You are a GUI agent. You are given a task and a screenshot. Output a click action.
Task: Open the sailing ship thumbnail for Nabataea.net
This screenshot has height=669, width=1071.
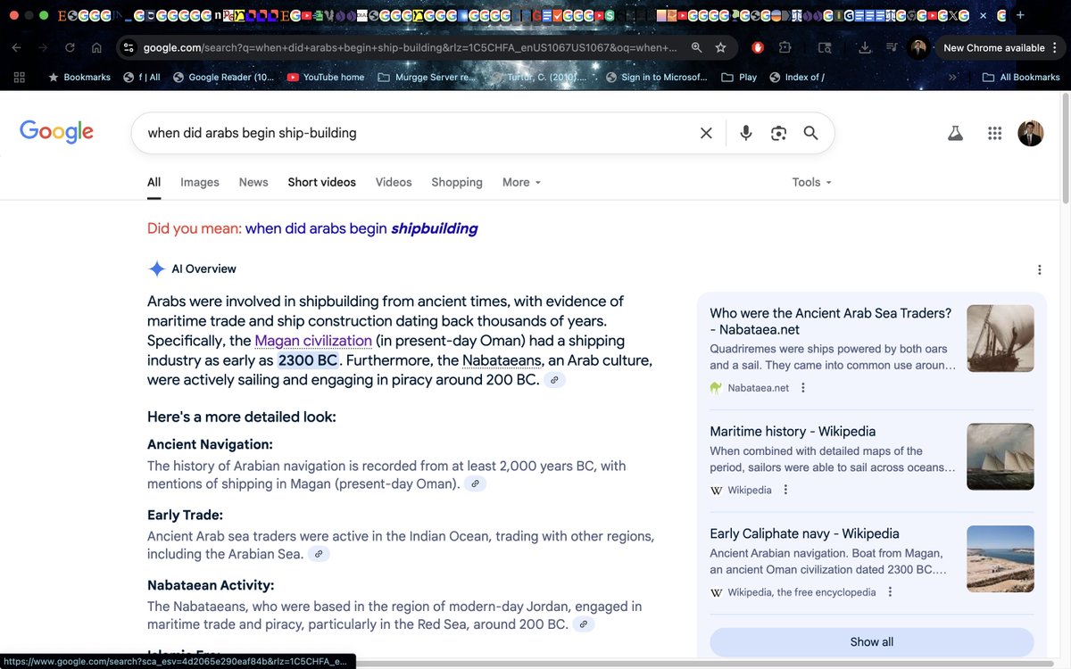pos(1000,339)
